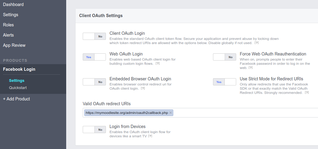Click help icon for Embedded Browser OAuth Login
The width and height of the screenshot is (318, 149).
(x=143, y=89)
